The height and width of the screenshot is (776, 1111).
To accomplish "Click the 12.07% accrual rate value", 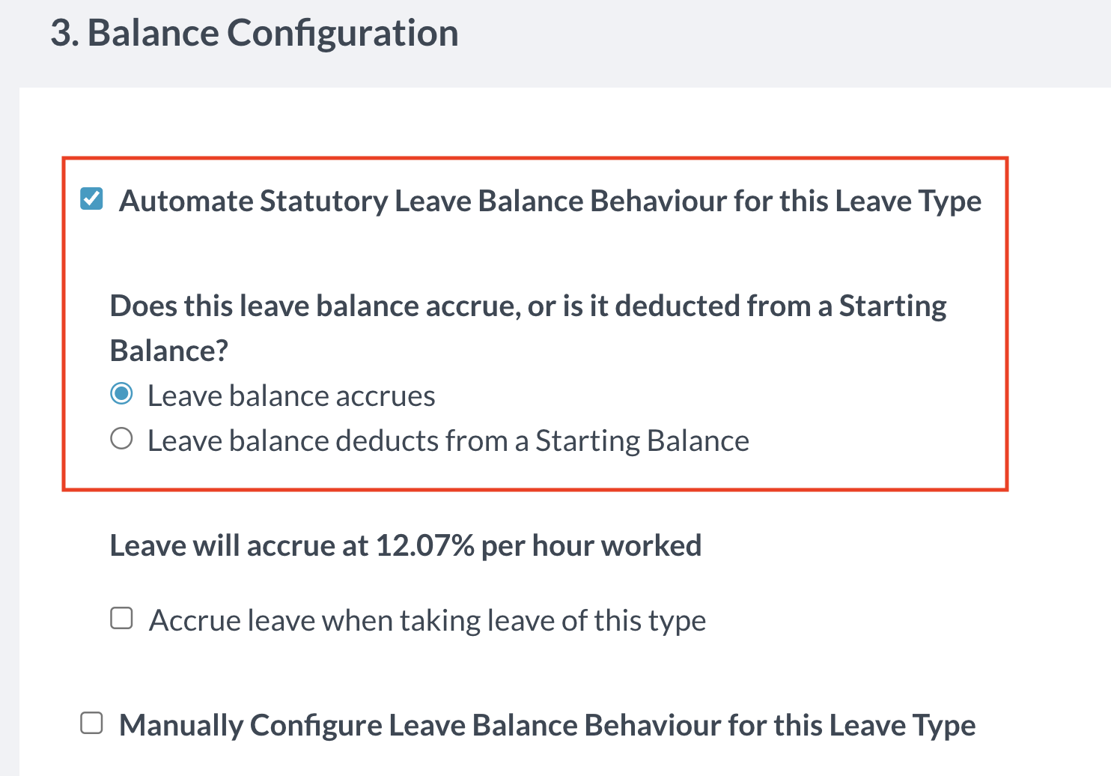I will point(424,546).
